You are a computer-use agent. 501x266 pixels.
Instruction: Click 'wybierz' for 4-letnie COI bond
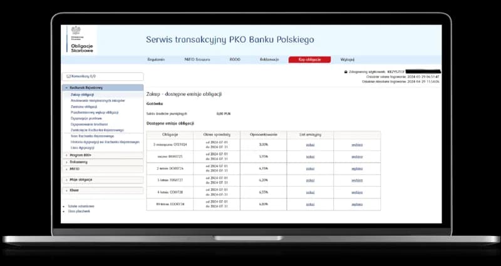point(357,192)
